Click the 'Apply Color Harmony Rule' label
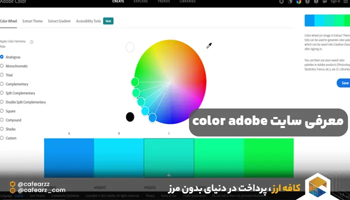The image size is (350, 200). pyautogui.click(x=12, y=44)
